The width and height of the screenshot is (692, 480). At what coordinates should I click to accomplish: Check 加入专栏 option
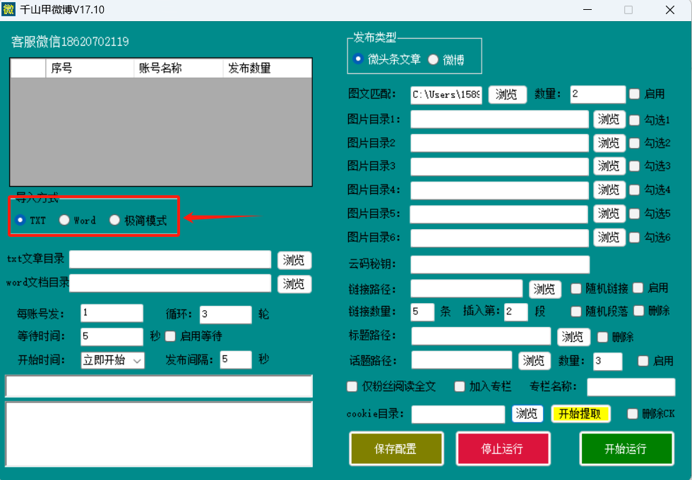coord(460,387)
